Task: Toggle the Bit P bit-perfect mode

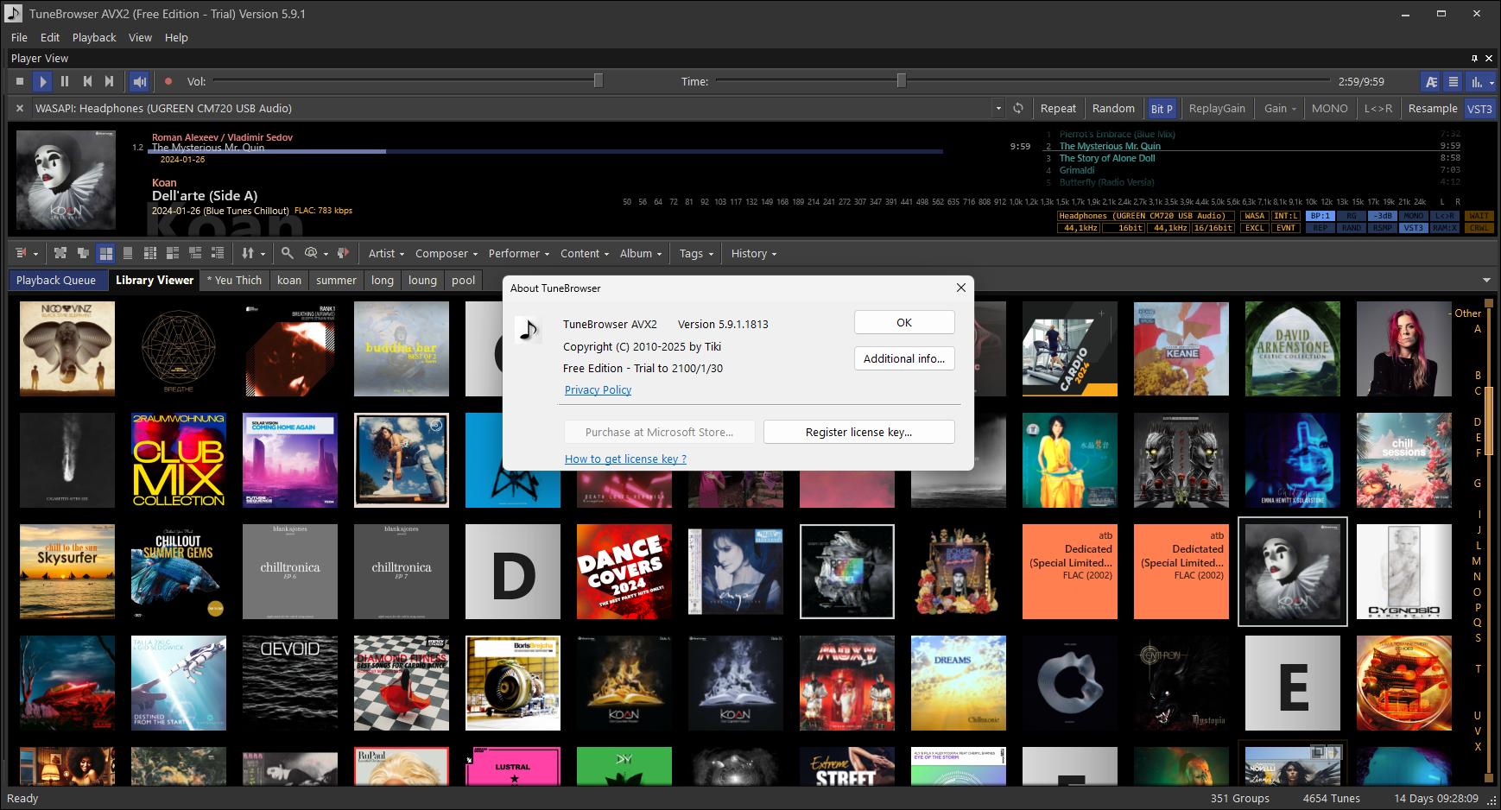Action: tap(1161, 109)
